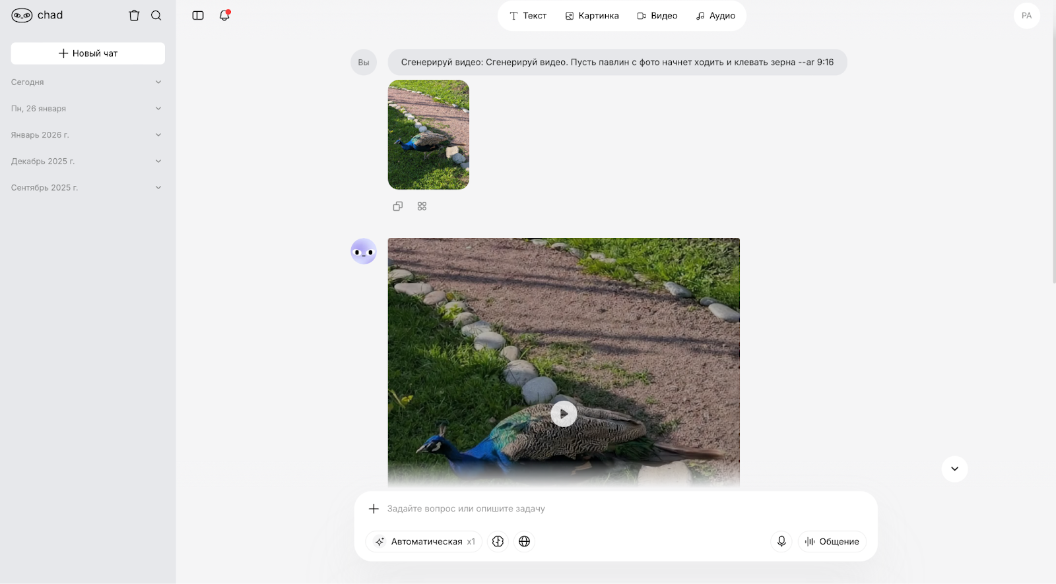Click the microphone voice input icon
Image resolution: width=1056 pixels, height=584 pixels.
point(781,541)
